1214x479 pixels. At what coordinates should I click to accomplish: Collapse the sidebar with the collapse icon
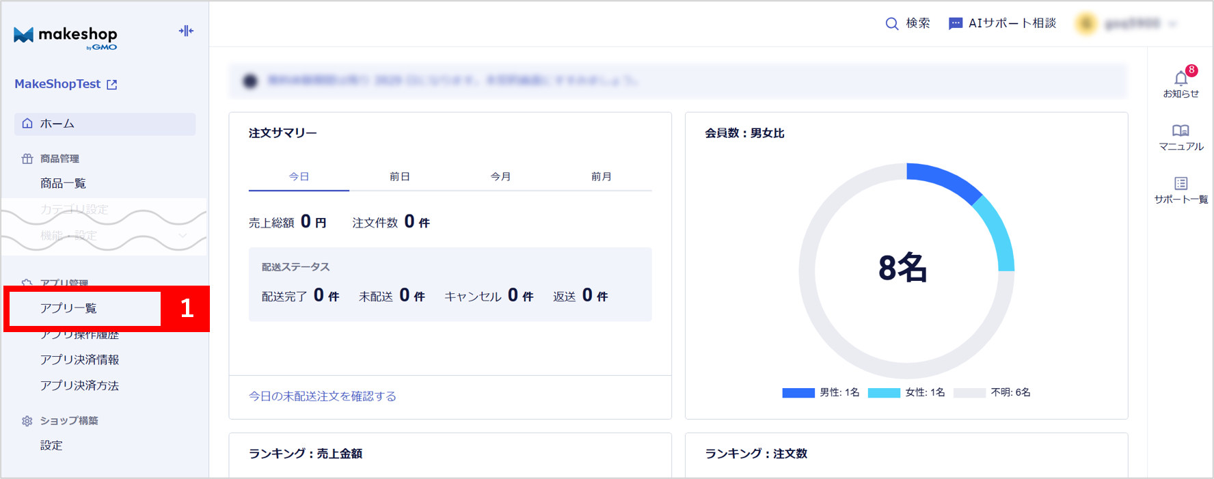pyautogui.click(x=186, y=31)
